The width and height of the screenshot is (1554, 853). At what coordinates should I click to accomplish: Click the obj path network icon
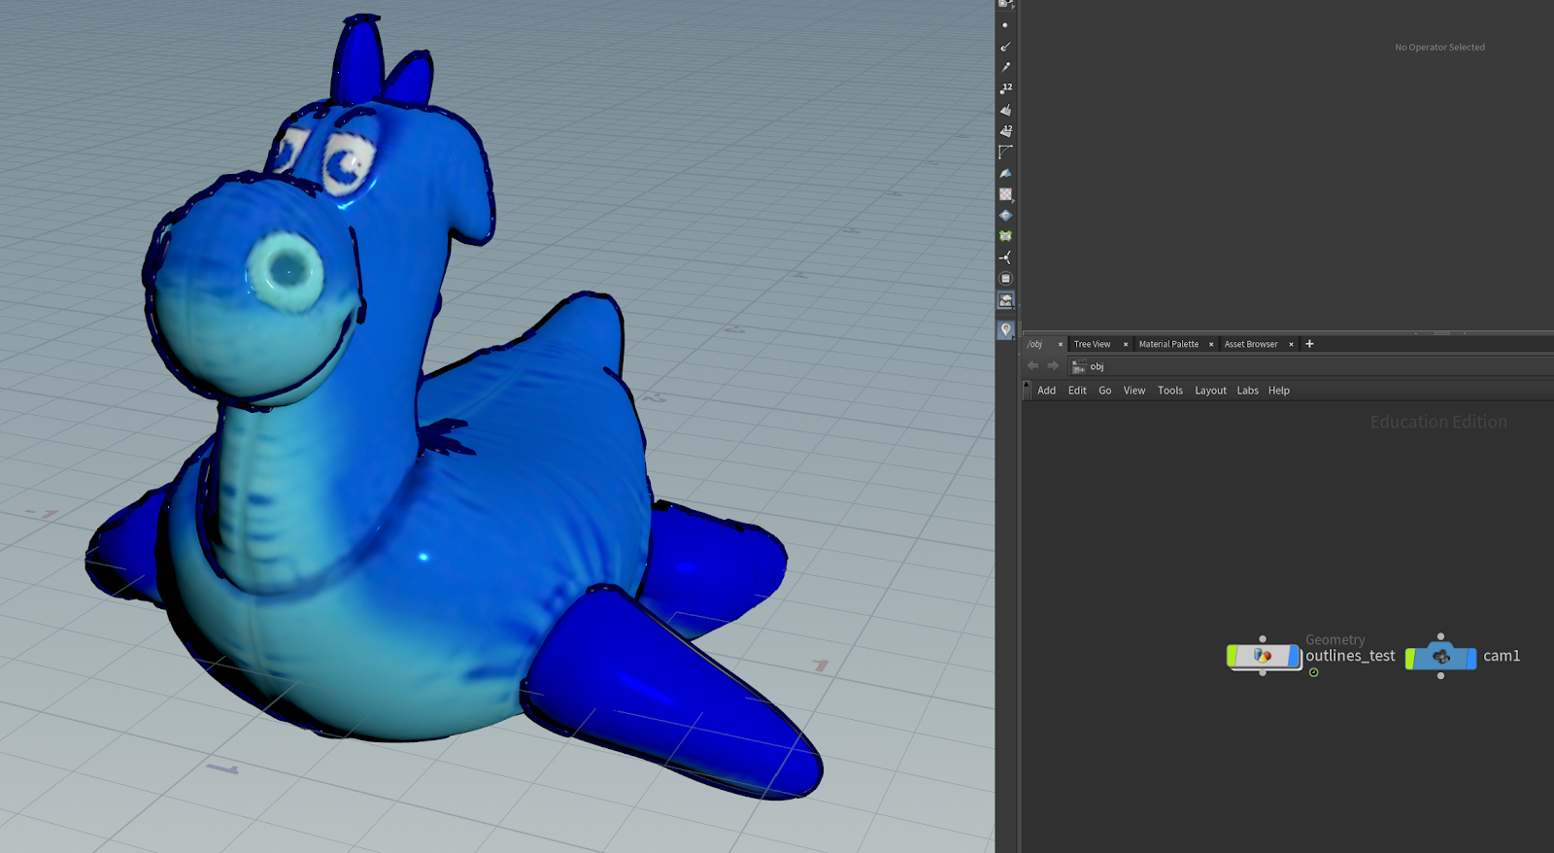click(x=1079, y=366)
